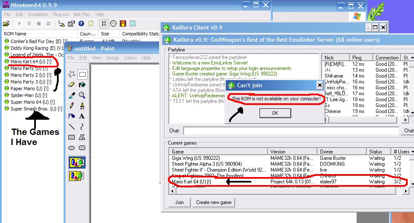Open the File menu in Nineteen64

pos(7,14)
